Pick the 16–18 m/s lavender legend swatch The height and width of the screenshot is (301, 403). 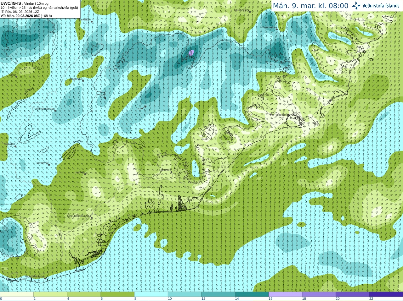coord(285,294)
